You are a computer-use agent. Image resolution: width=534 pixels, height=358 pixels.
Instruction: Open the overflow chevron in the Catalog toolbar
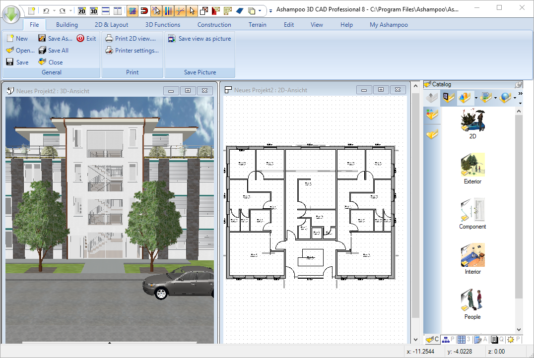(520, 93)
